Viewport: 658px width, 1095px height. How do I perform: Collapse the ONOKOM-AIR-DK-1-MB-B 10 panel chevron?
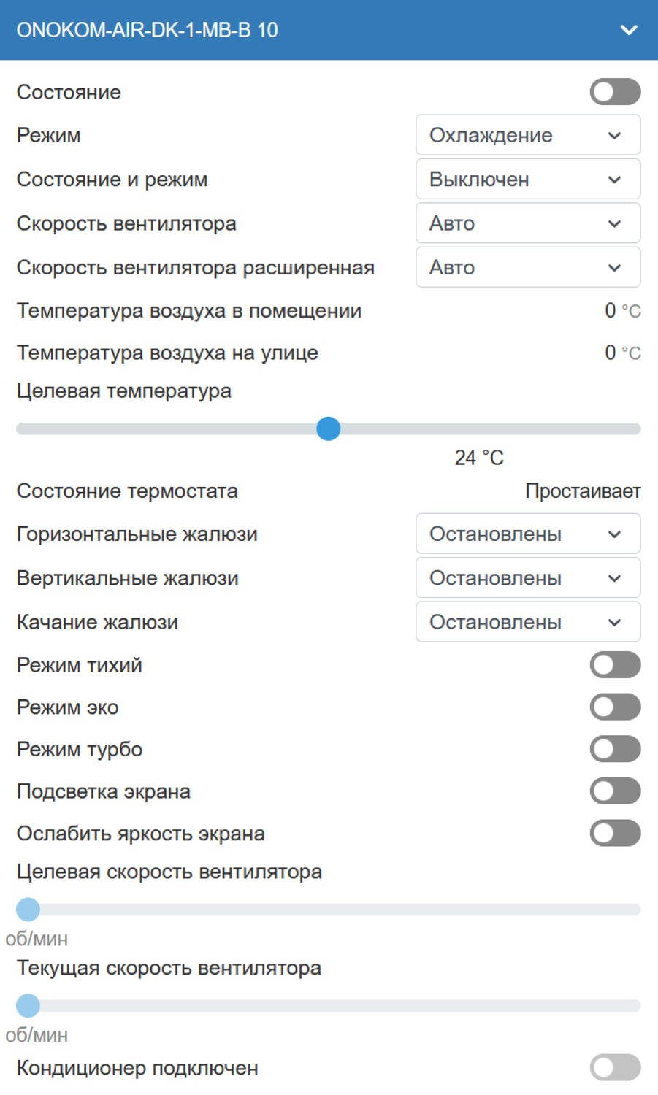(x=628, y=30)
